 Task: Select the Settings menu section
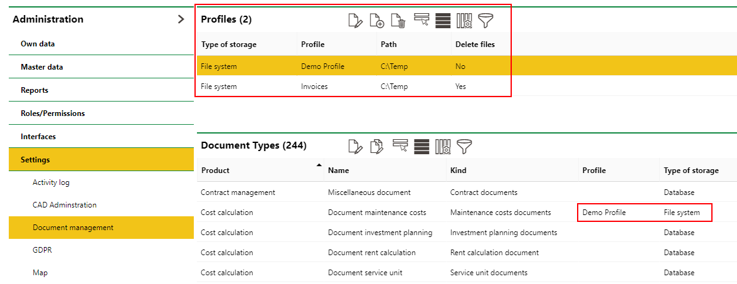pos(101,160)
